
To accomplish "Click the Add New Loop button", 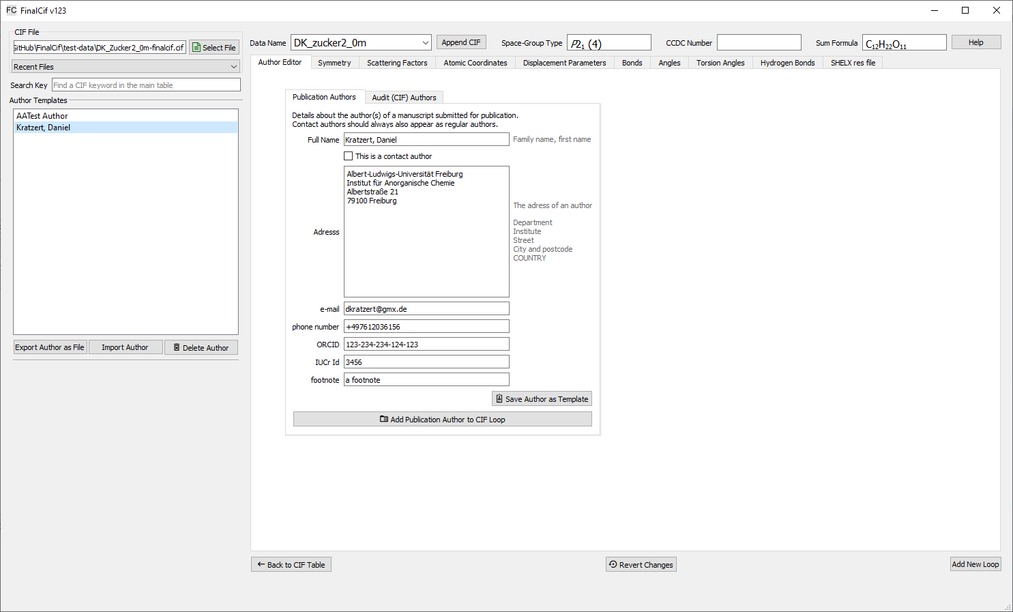I will click(x=975, y=564).
